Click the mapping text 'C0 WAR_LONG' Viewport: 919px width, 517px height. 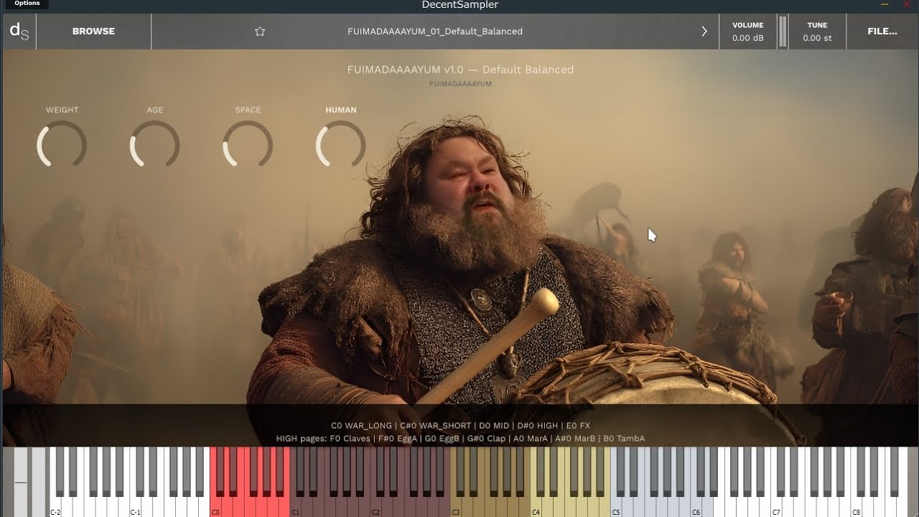[362, 426]
